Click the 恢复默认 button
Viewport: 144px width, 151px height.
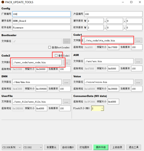[x=51, y=147]
